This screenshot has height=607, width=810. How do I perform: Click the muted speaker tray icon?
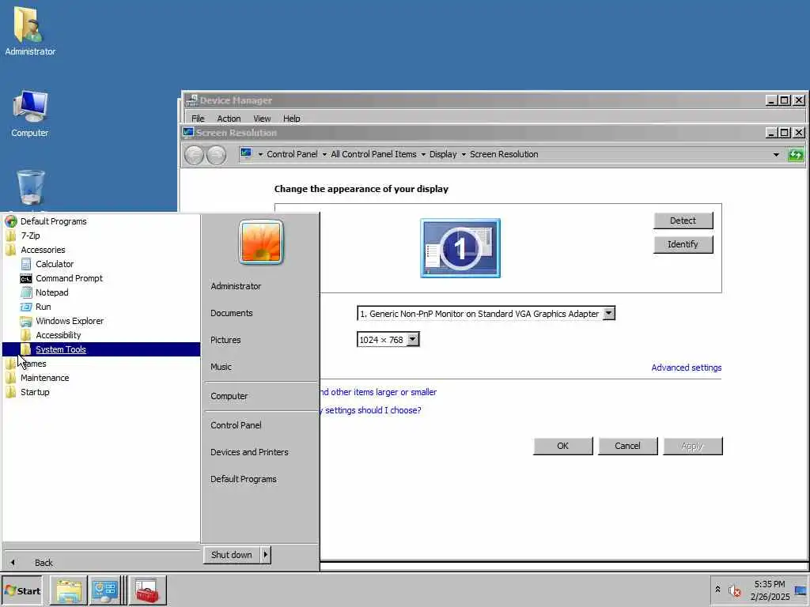click(x=735, y=590)
